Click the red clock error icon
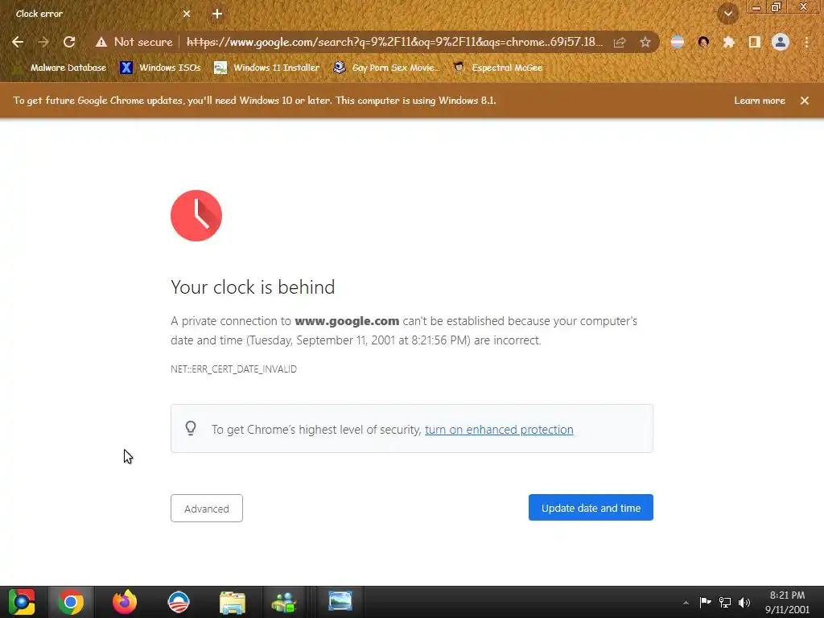Screen dimensions: 824x618 196,216
